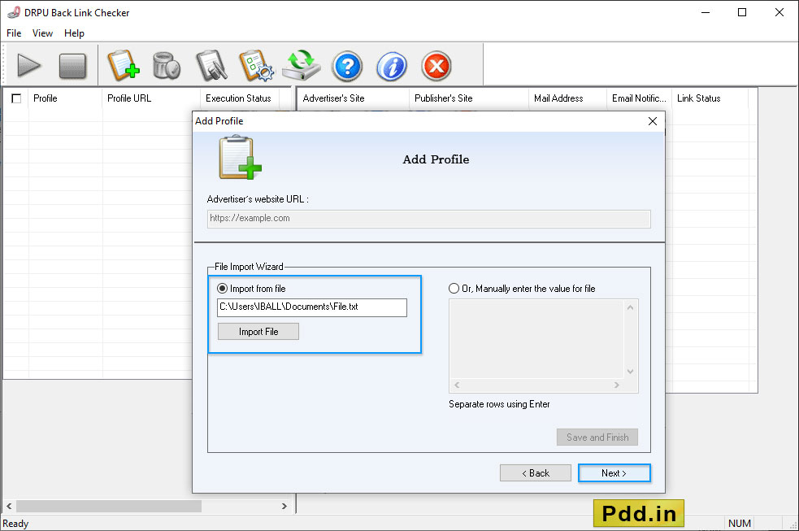
Task: Click right arrow of profile list scrollbar
Action: [284, 506]
